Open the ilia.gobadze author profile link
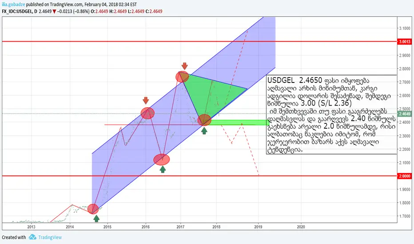The image size is (414, 244). pos(13,4)
